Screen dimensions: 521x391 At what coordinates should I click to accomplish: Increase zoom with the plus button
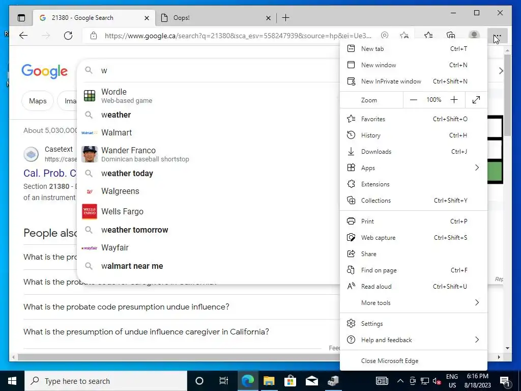coord(454,100)
